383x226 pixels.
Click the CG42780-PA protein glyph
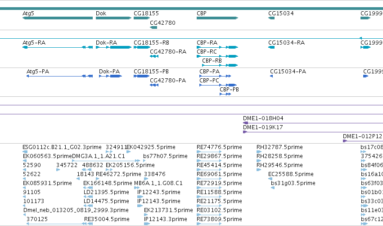[x=154, y=85]
